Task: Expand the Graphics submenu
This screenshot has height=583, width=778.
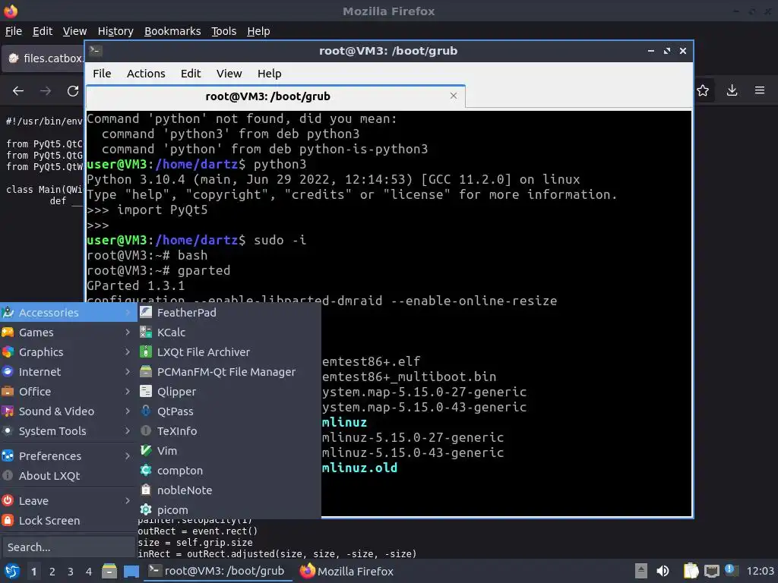Action: click(68, 352)
